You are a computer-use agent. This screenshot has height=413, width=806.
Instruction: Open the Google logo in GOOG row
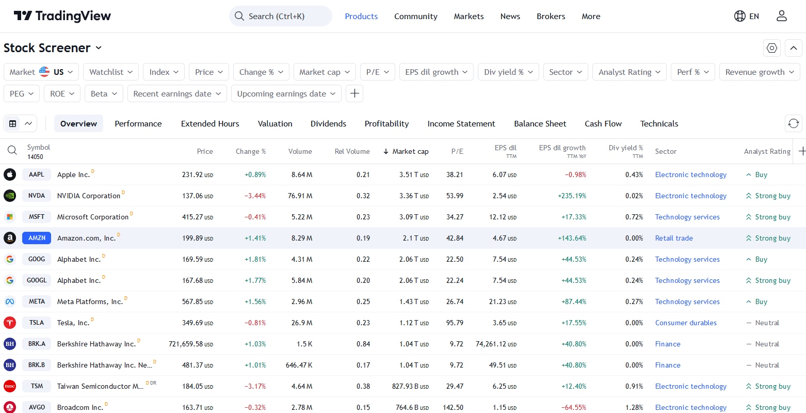coord(10,259)
